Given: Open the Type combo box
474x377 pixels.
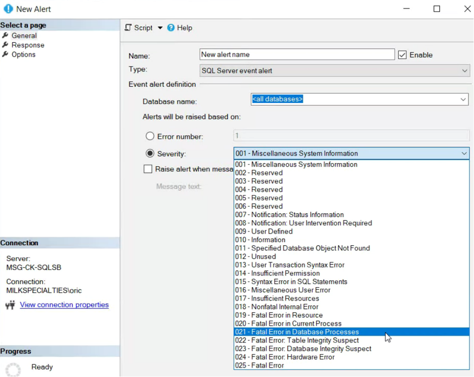Looking at the screenshot, I should 335,71.
